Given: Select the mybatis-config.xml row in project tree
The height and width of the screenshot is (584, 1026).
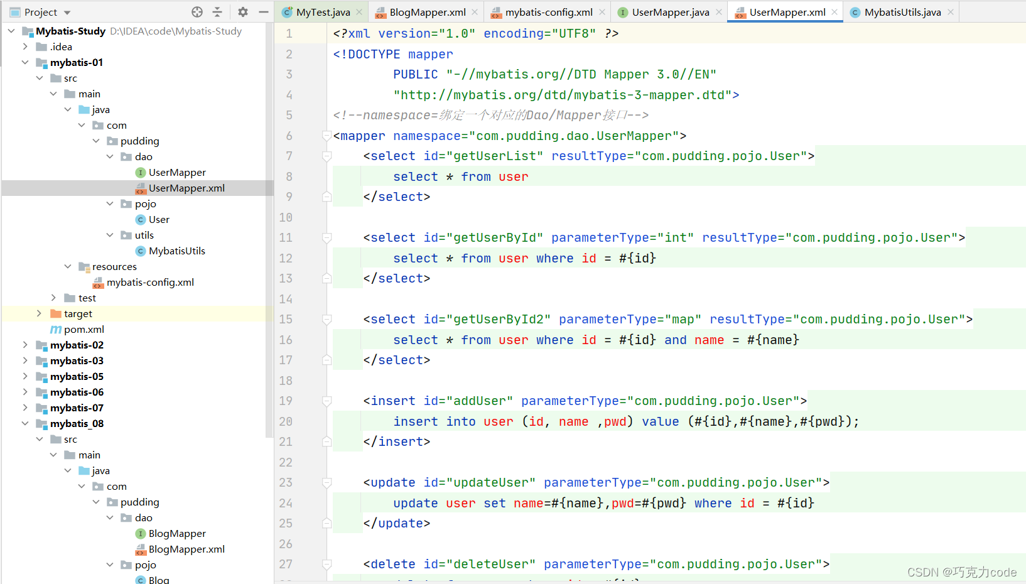Looking at the screenshot, I should (138, 282).
